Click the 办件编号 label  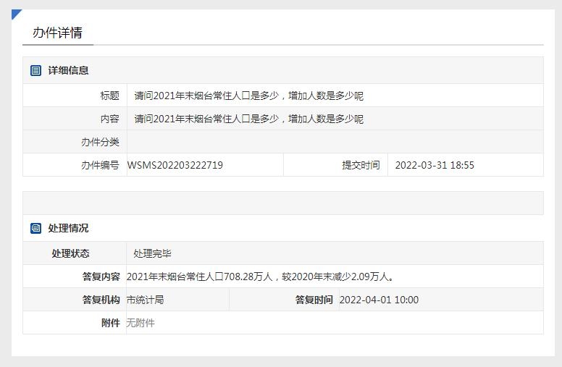[100, 165]
